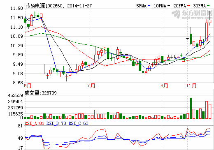
Task: Click the 11.90 price axis label
Action: 17,9
